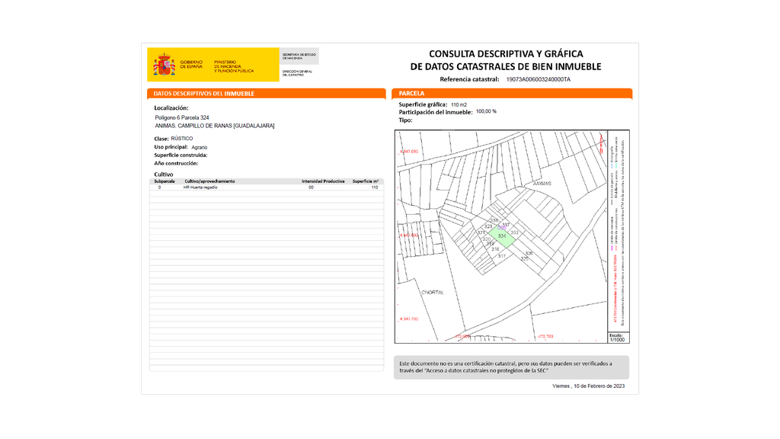Click 'DIRECCIÓN GENERAL DEL CATASTRO' text
The image size is (780, 439).
click(x=298, y=73)
